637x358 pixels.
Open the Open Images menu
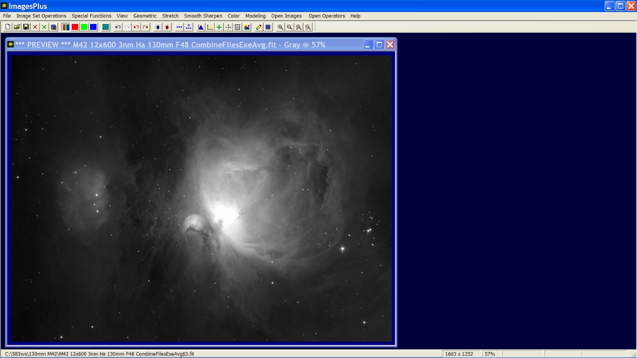click(x=287, y=16)
